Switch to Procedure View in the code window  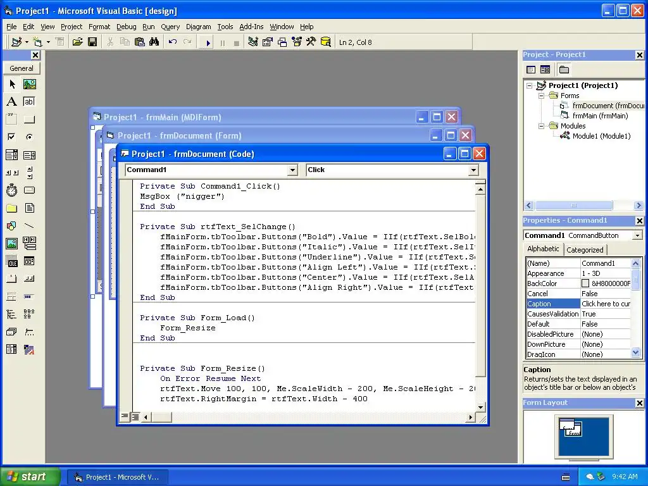tap(125, 416)
